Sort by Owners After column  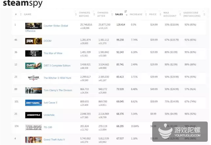103,14
